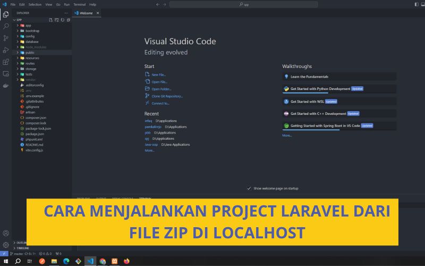Click the ports forwarded status item
The height and width of the screenshot is (266, 425).
pyautogui.click(x=58, y=254)
